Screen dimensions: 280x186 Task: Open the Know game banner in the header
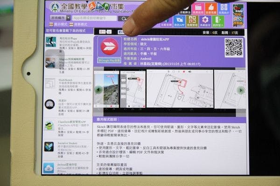click(x=238, y=15)
